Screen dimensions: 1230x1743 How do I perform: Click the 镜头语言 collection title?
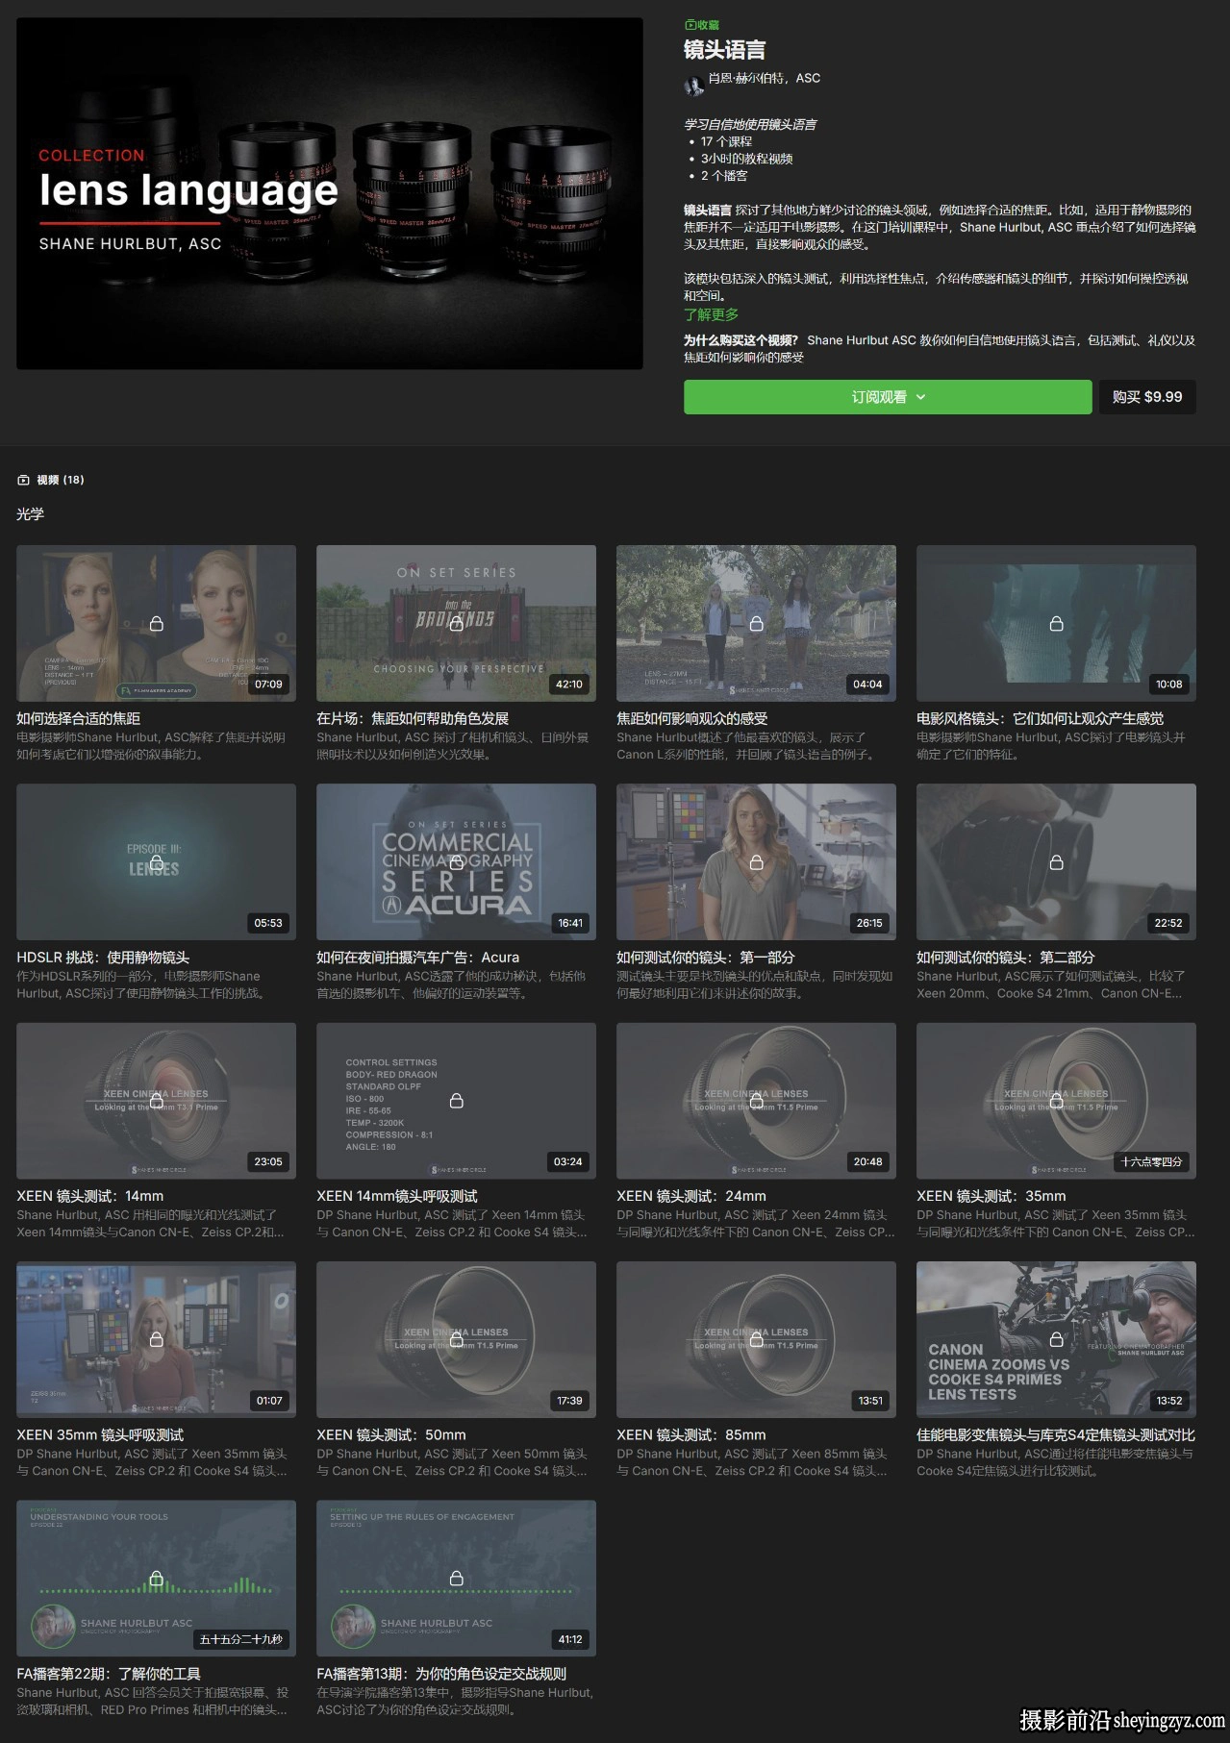tap(724, 50)
